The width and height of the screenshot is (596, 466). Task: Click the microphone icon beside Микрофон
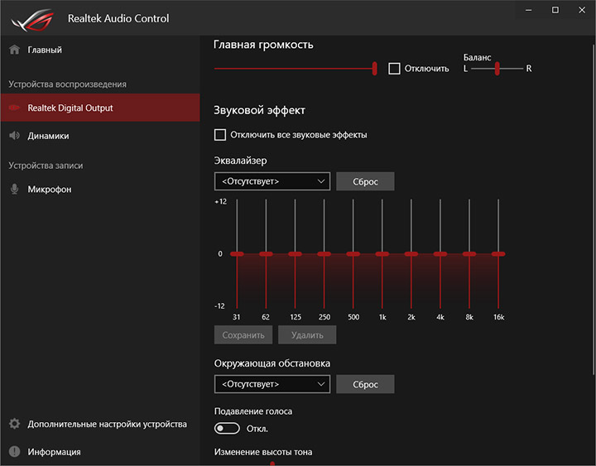point(14,189)
